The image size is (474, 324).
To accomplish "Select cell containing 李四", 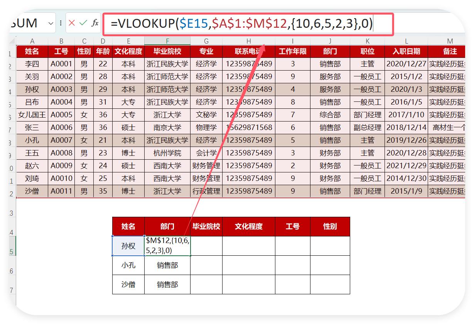I will 32,64.
